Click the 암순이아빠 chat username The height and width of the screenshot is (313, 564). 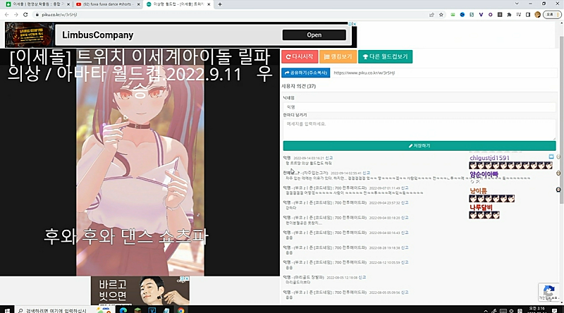pyautogui.click(x=484, y=175)
